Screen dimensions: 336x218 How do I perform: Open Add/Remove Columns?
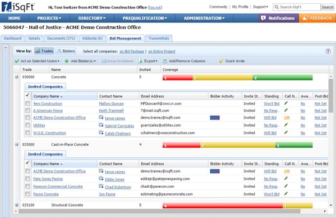point(185,61)
